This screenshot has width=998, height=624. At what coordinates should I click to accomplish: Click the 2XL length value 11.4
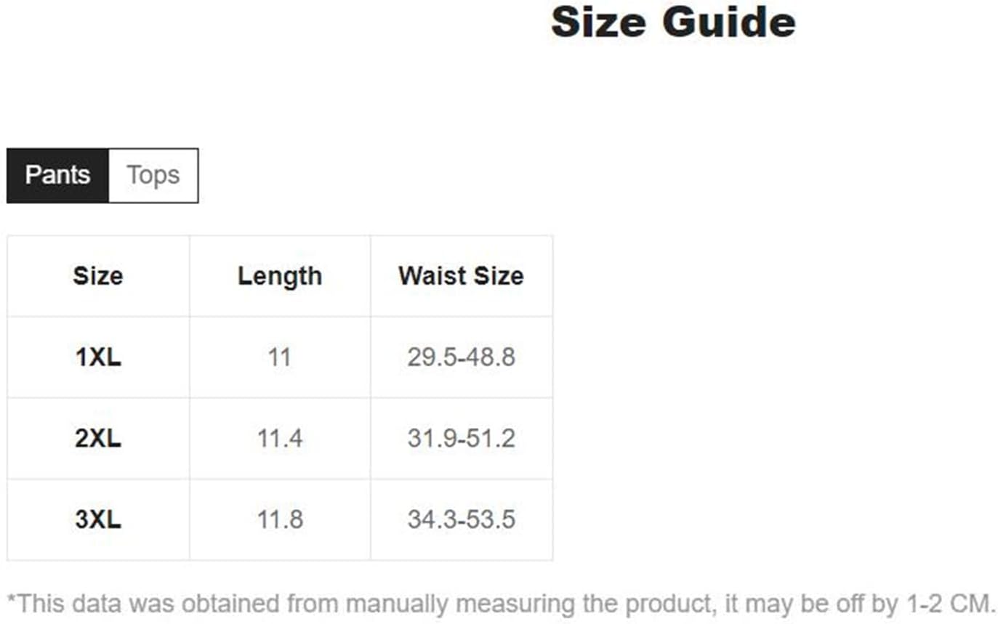point(280,439)
